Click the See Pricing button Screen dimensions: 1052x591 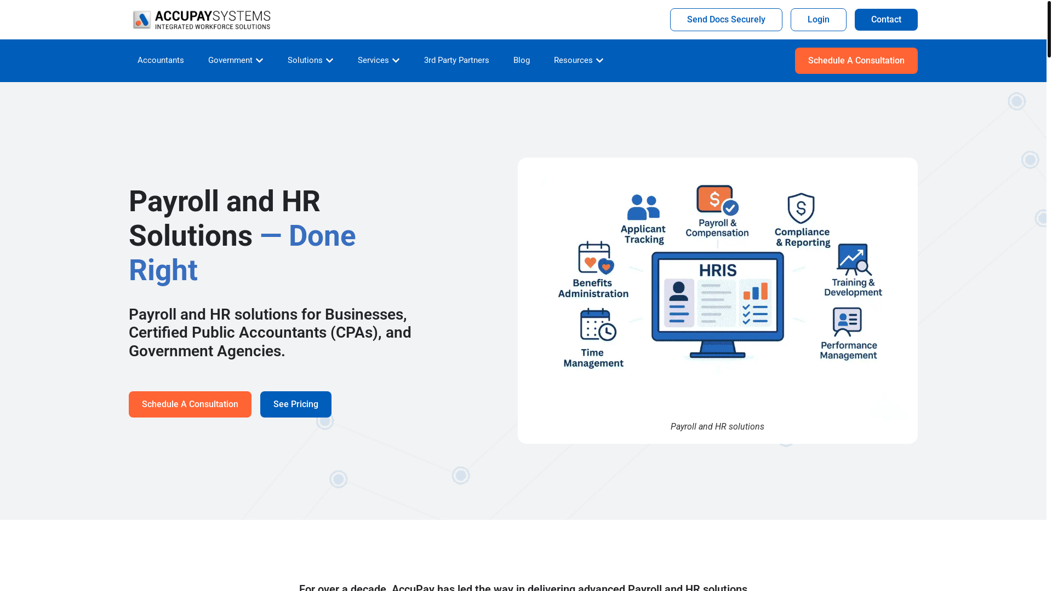[296, 404]
